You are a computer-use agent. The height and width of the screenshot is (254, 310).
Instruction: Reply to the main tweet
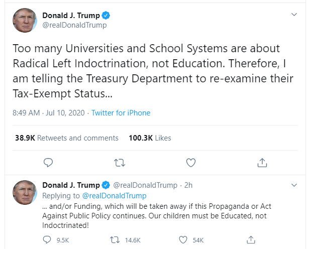point(48,163)
